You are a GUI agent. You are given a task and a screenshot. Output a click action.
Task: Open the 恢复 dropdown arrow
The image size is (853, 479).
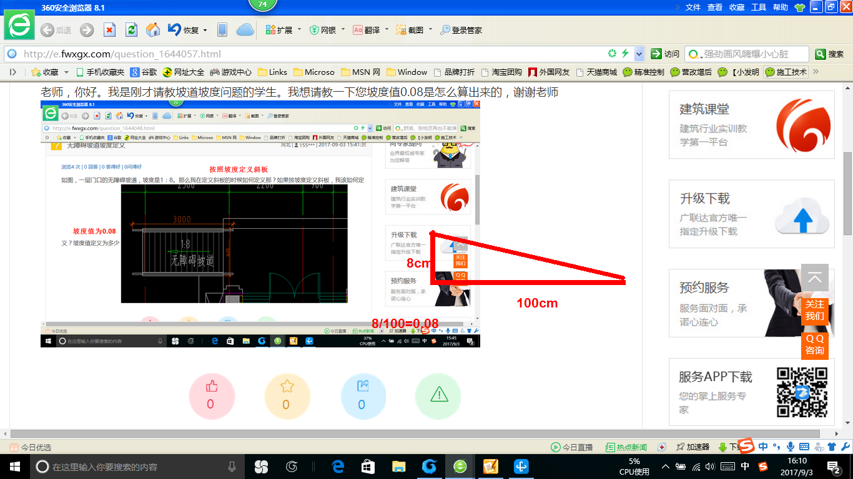(x=204, y=30)
